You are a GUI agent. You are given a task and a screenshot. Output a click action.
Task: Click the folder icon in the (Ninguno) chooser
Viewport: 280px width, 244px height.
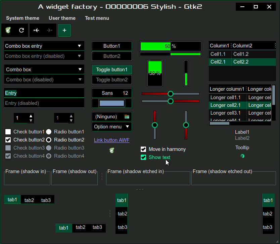click(127, 117)
